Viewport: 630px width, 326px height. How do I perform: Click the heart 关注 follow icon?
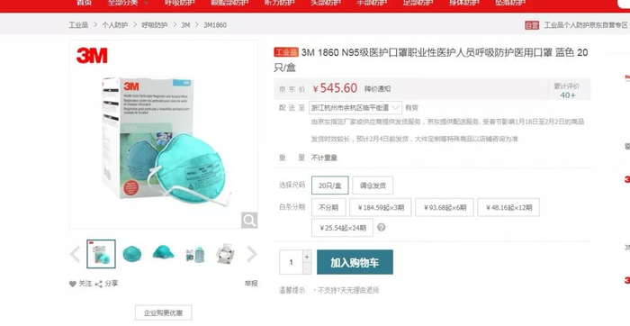pyautogui.click(x=72, y=284)
